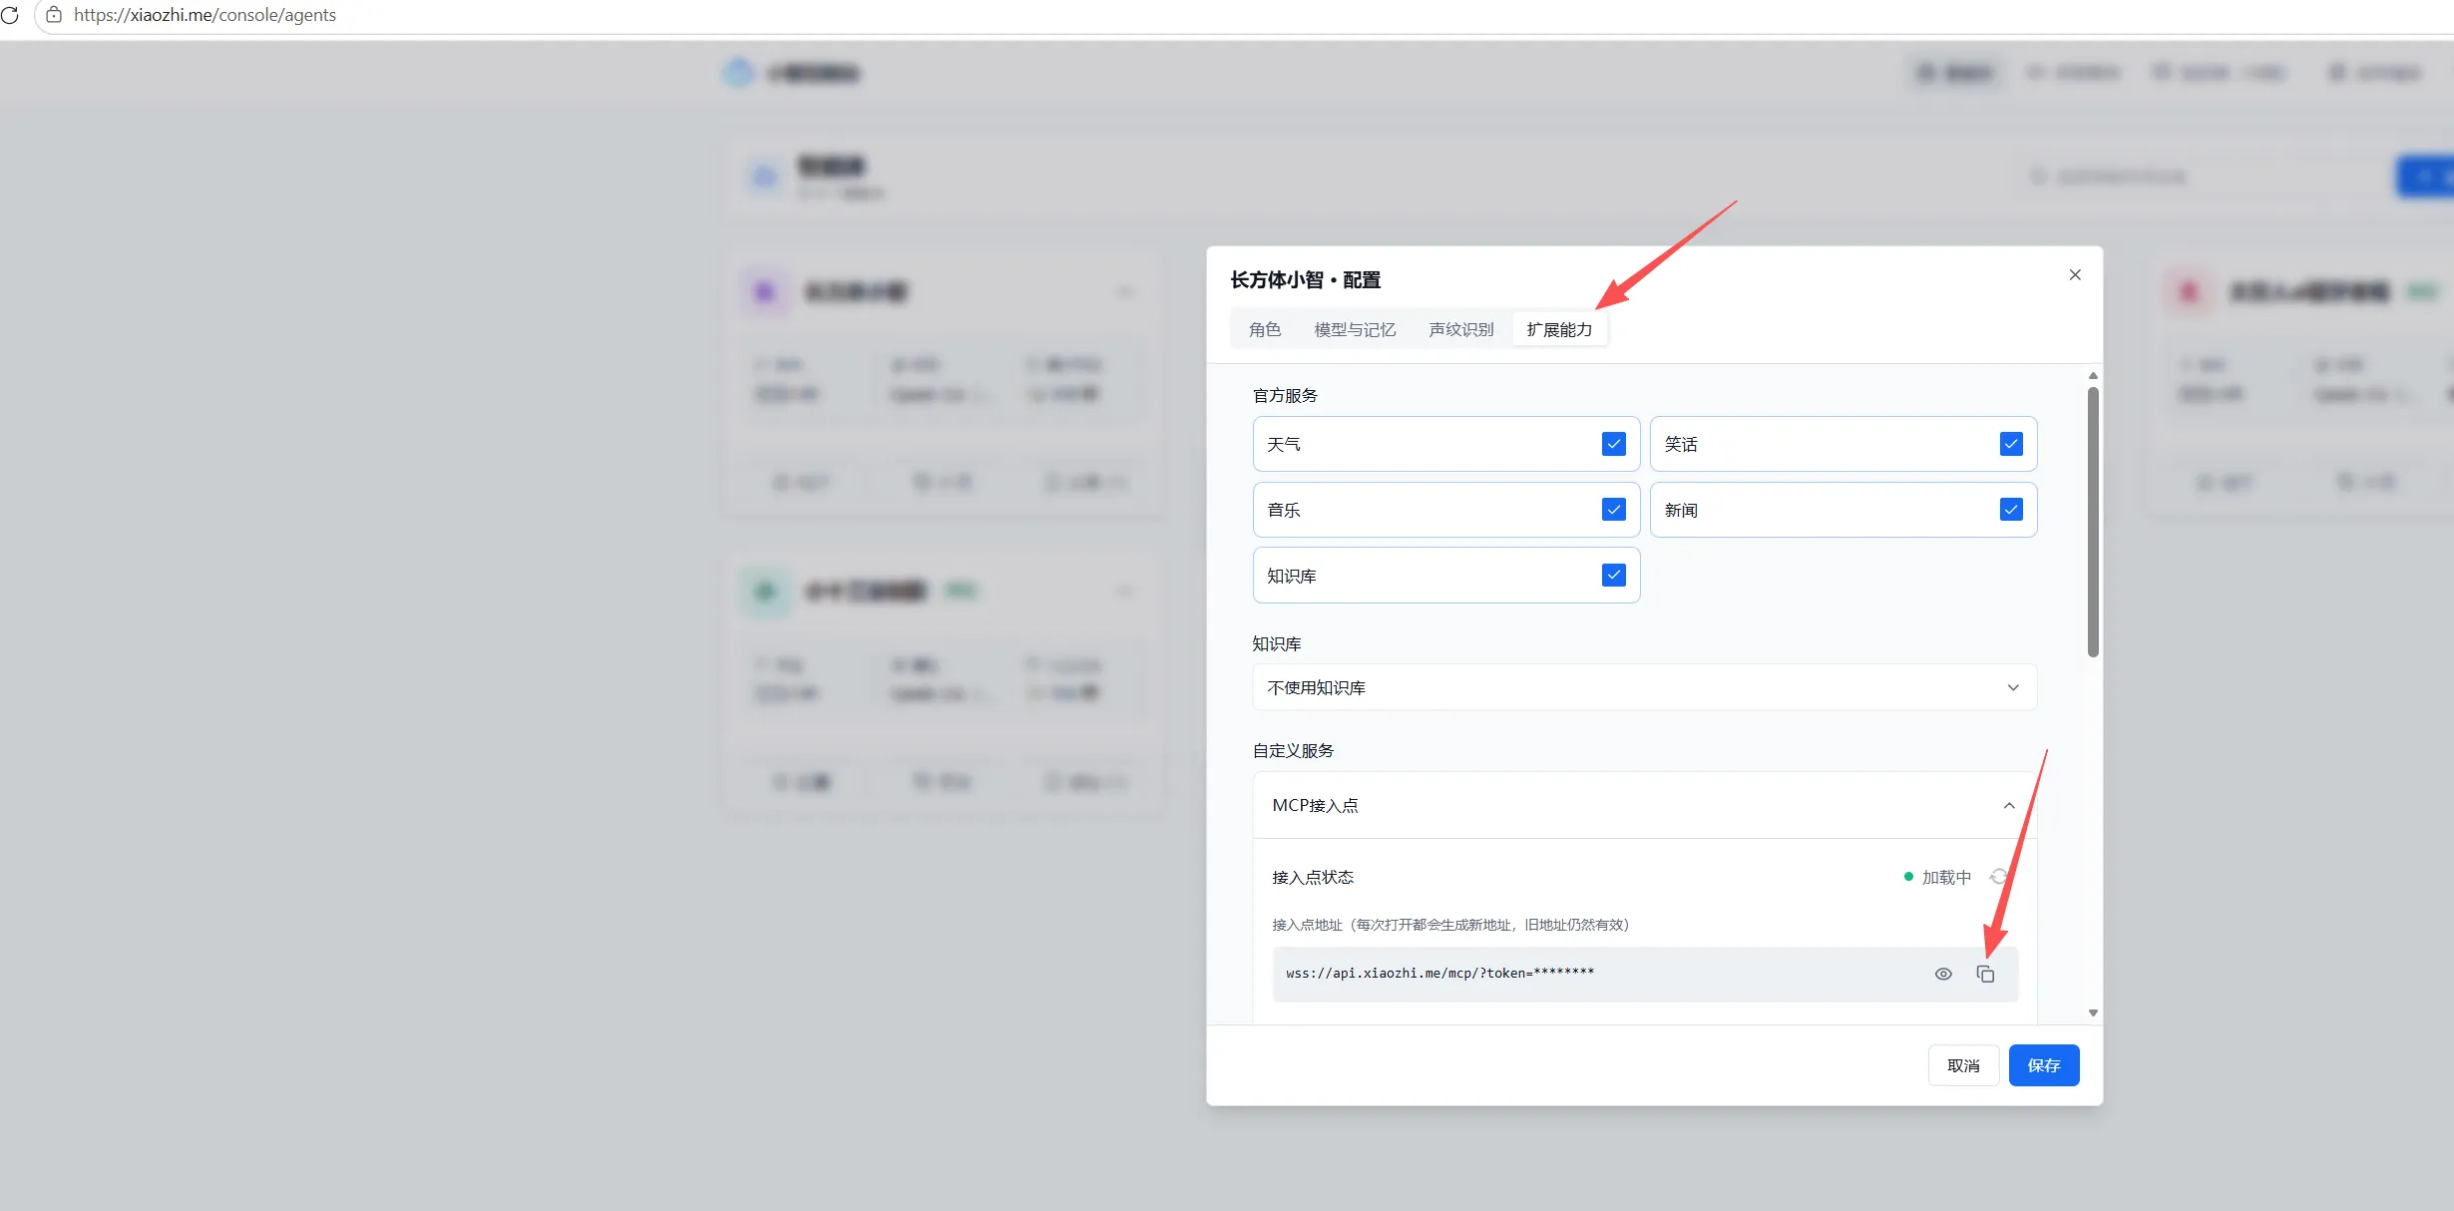Viewport: 2454px width, 1211px height.
Task: Go to the 声纹识别 tab
Action: click(1460, 329)
